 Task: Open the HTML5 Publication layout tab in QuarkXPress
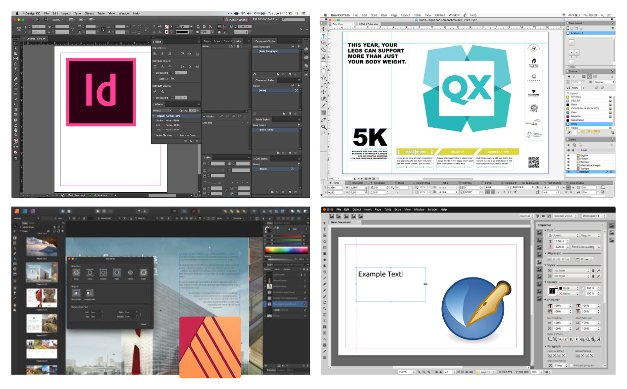[x=368, y=24]
